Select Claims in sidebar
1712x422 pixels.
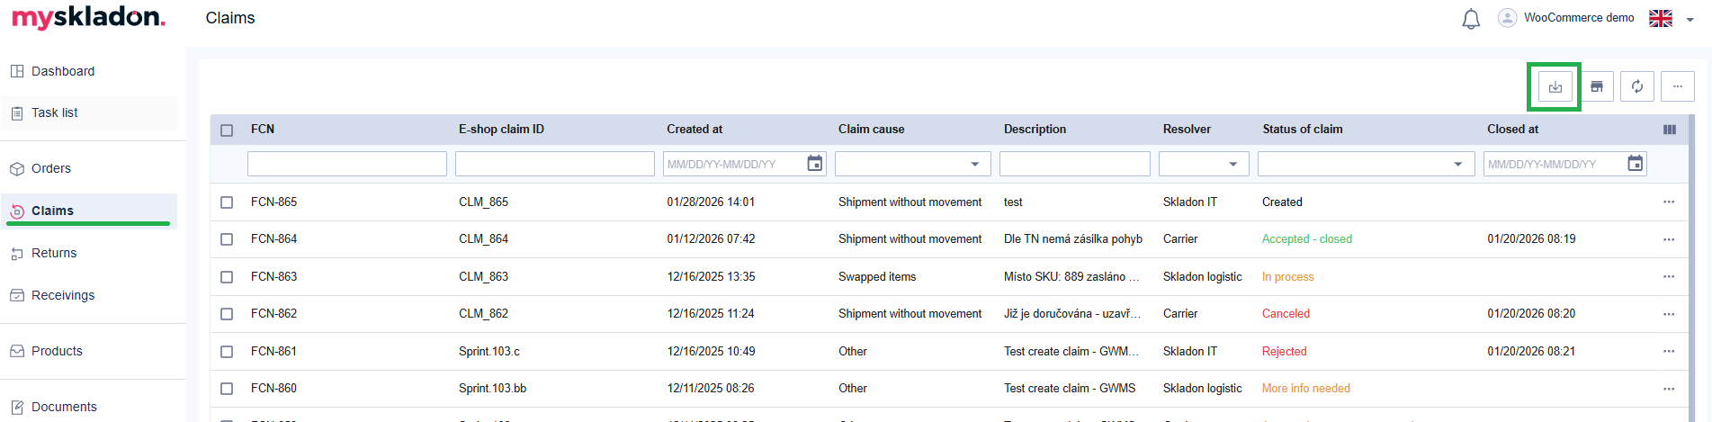[x=88, y=211]
